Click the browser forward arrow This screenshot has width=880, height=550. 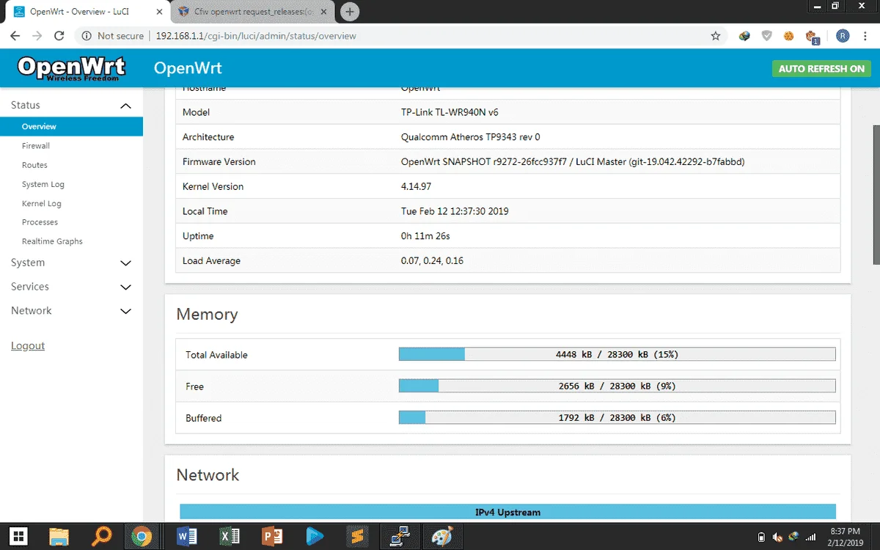(37, 36)
